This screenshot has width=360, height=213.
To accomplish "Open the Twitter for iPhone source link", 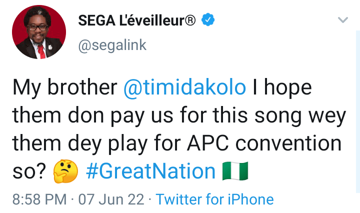I will [x=214, y=200].
